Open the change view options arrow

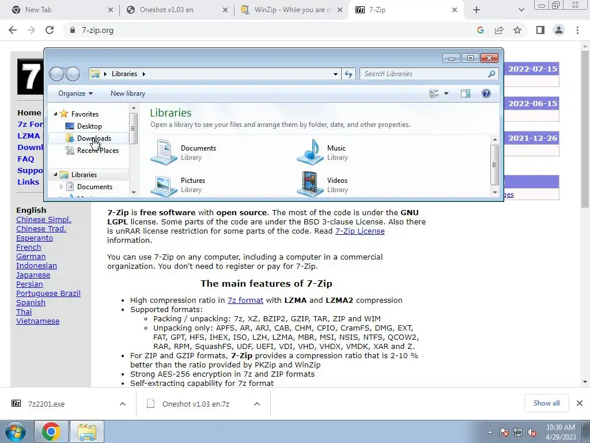[x=447, y=93]
